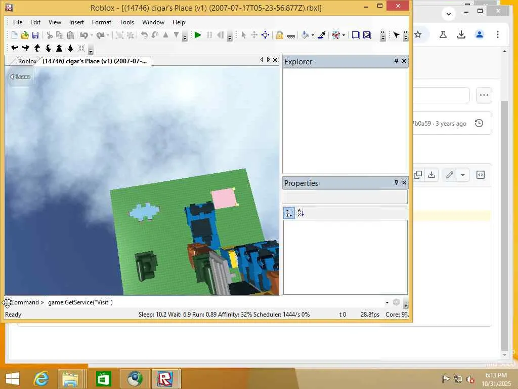
Task: Open Chrome's tab search dropdown
Action: (449, 14)
